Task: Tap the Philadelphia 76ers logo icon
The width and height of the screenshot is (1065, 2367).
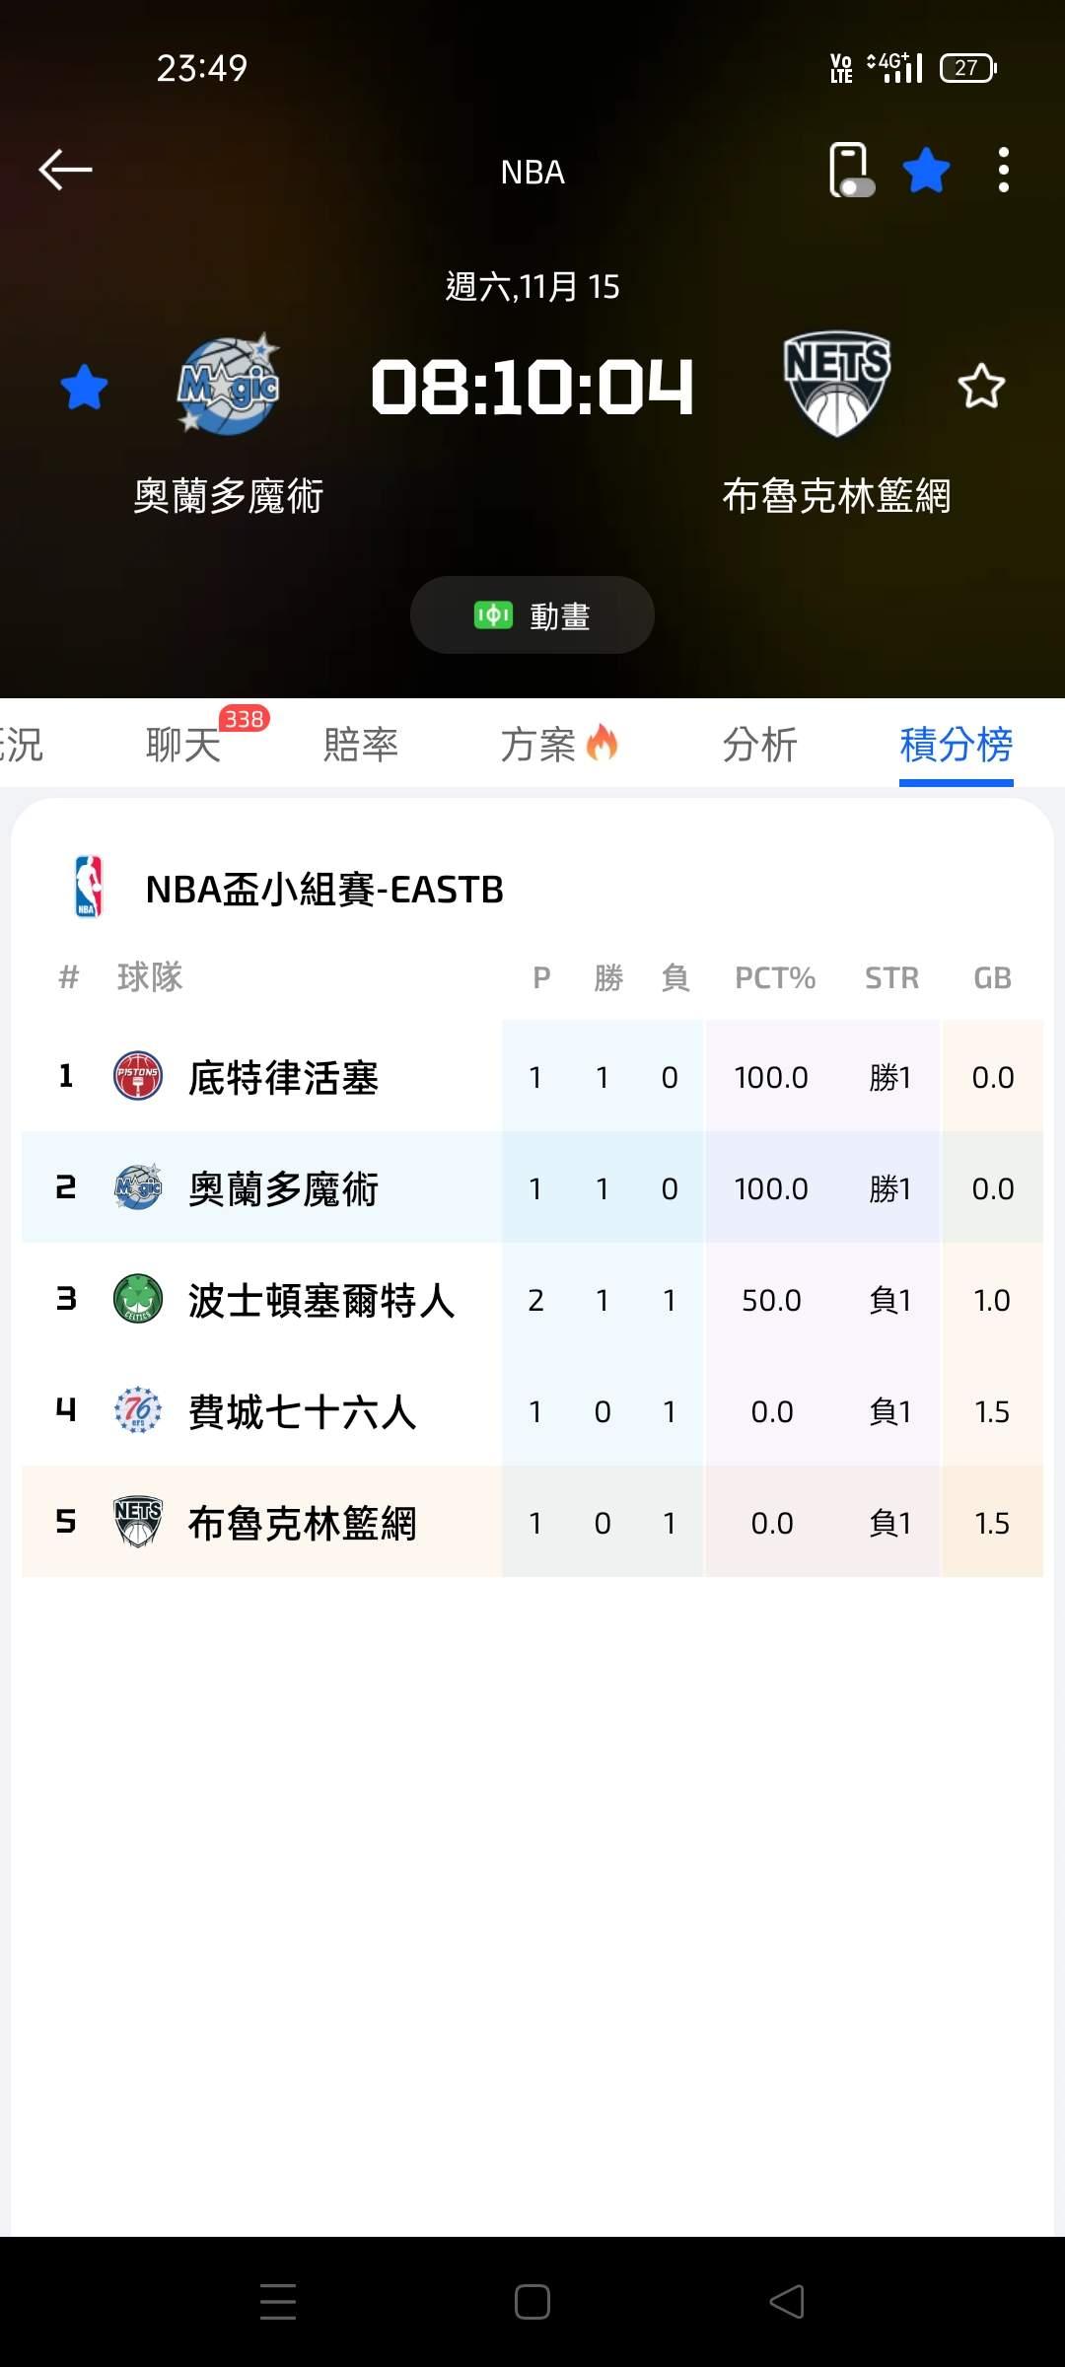Action: point(138,1410)
